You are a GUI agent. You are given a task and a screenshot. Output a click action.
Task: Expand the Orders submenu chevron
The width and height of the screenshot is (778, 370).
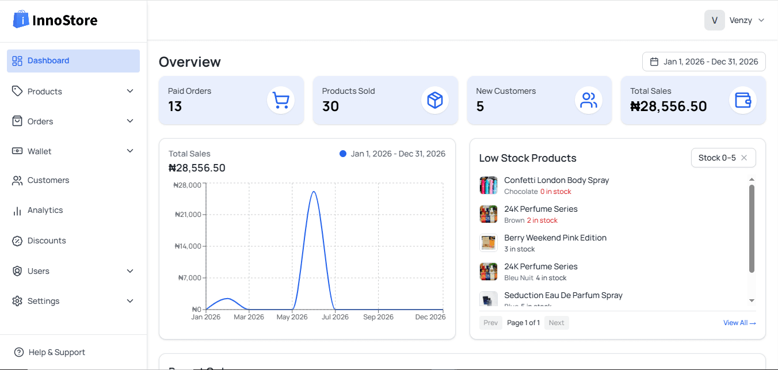coord(130,121)
